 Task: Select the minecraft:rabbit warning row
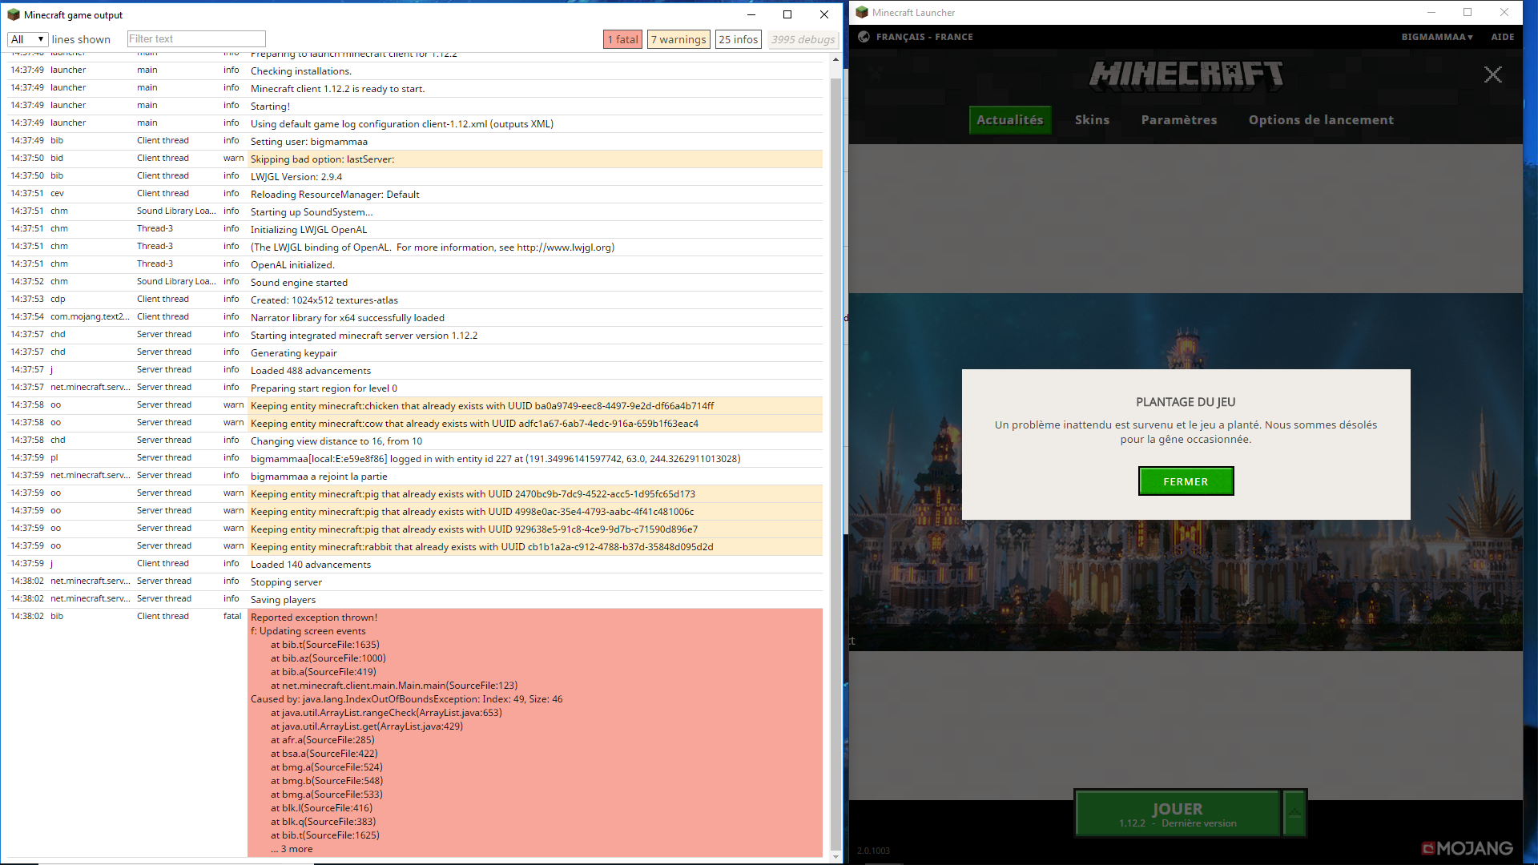click(x=415, y=546)
